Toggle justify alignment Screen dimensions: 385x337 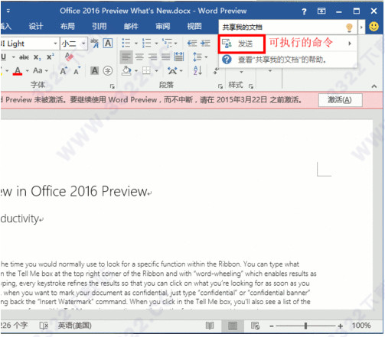pos(165,57)
